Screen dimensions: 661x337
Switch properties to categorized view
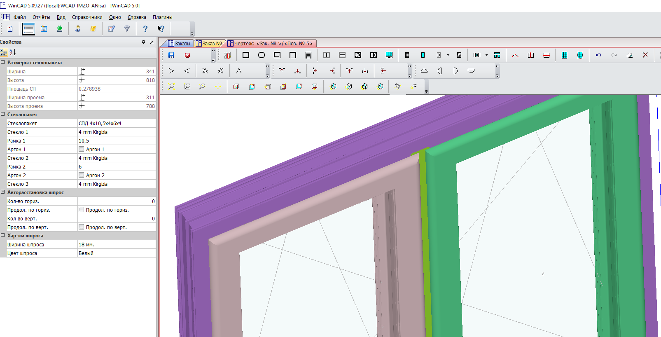(x=4, y=52)
